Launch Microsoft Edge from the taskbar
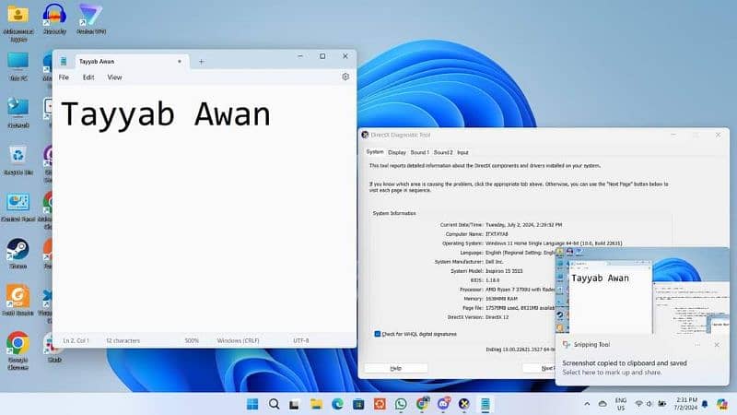 pyautogui.click(x=337, y=404)
